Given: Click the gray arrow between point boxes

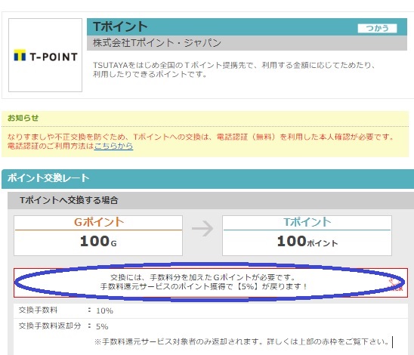Looking at the screenshot, I should pyautogui.click(x=202, y=229).
